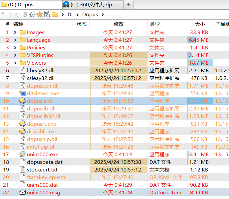The height and width of the screenshot is (199, 229).
Task: Expand the Language folder
Action: 15,40
